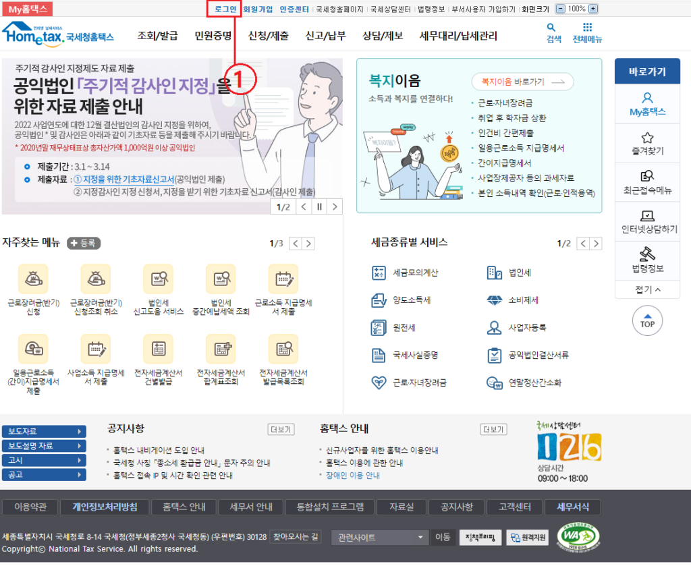Open 신고/납부 menu
Screen dimensions: 691x566
pos(326,36)
